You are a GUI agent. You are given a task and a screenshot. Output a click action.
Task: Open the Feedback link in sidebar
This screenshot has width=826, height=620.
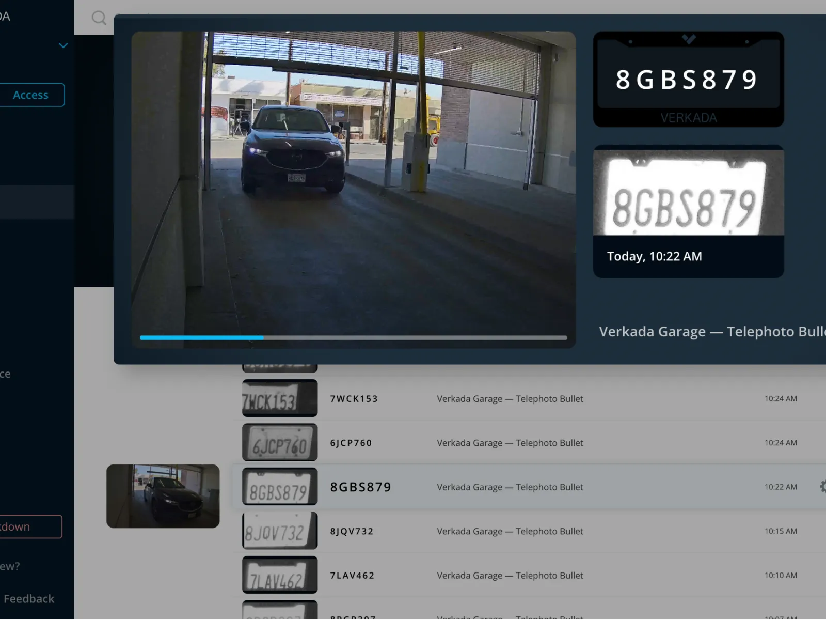(28, 599)
